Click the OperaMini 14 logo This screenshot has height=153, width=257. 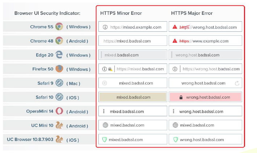[59, 111]
